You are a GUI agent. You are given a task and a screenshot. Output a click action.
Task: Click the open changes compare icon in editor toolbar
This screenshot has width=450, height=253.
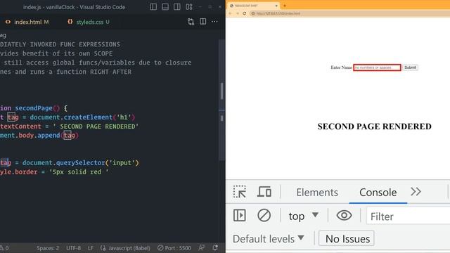pyautogui.click(x=191, y=22)
